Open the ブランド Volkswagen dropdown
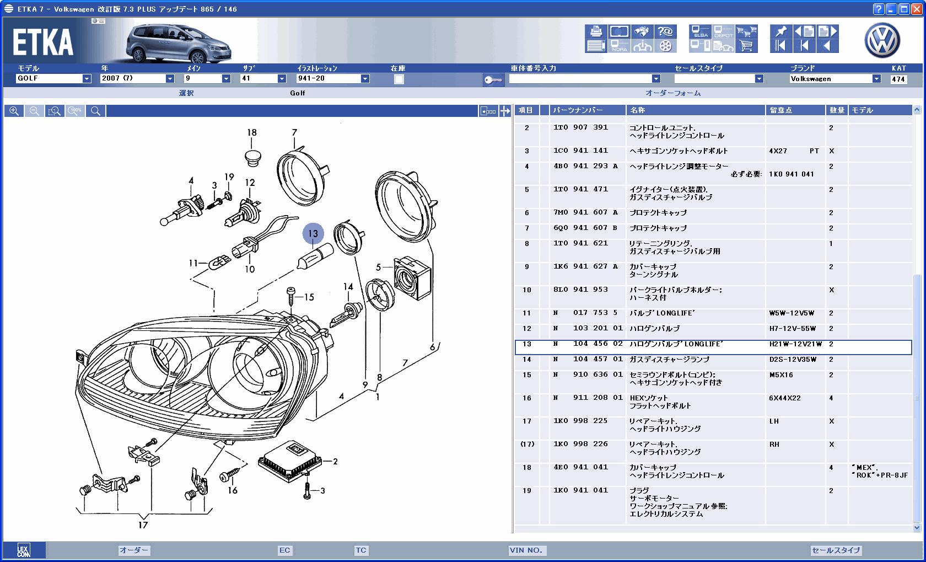The image size is (926, 562). pyautogui.click(x=876, y=79)
